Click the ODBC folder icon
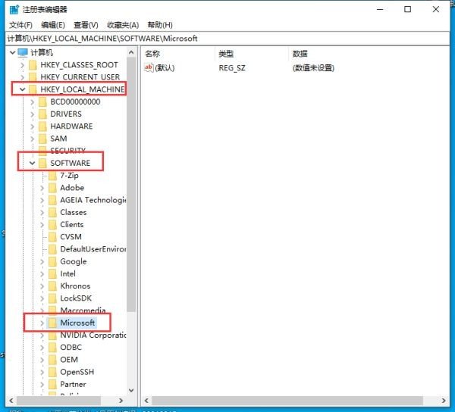 (x=53, y=347)
